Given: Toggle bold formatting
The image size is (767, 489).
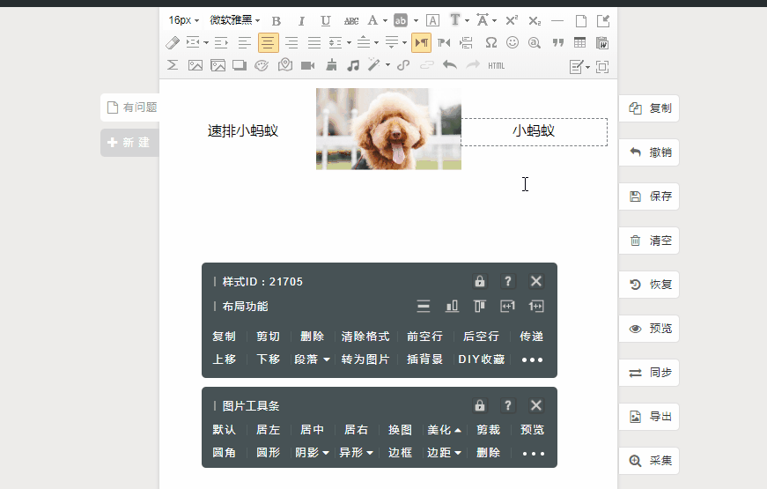Looking at the screenshot, I should pyautogui.click(x=277, y=21).
